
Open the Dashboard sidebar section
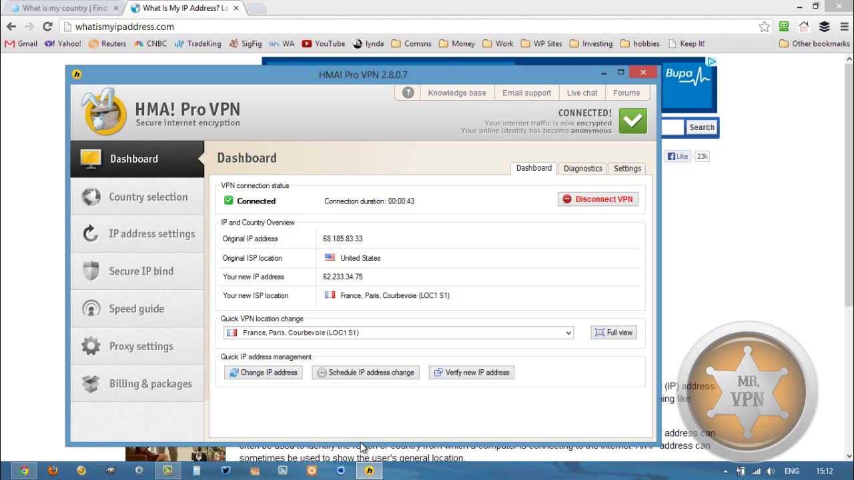coord(137,159)
